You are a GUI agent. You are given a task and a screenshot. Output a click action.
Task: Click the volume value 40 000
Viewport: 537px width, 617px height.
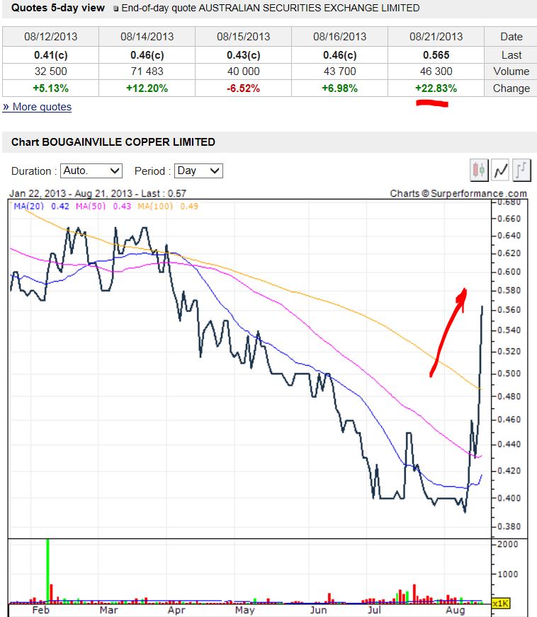[244, 71]
